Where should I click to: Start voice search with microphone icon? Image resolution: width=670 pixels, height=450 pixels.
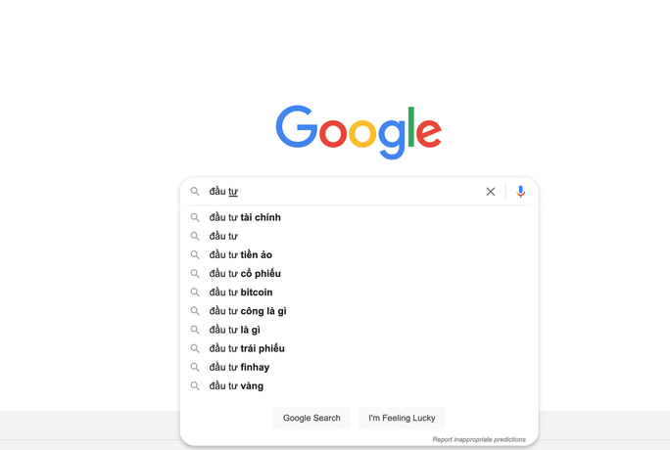click(x=521, y=192)
